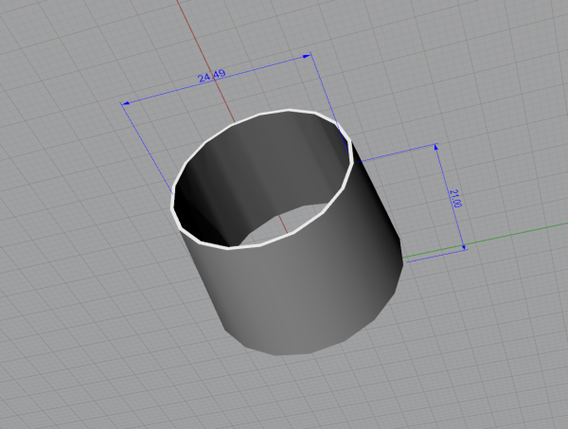Click empty grid area in bottom-left of viewport

click(x=76, y=369)
